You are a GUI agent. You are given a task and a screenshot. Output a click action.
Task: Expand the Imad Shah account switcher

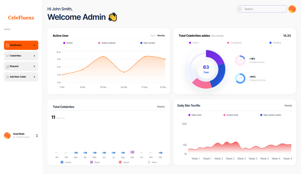(37, 135)
